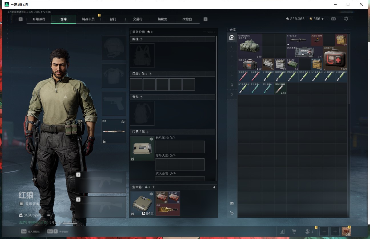
Task: Open the 特战干员 tab
Action: click(x=88, y=19)
